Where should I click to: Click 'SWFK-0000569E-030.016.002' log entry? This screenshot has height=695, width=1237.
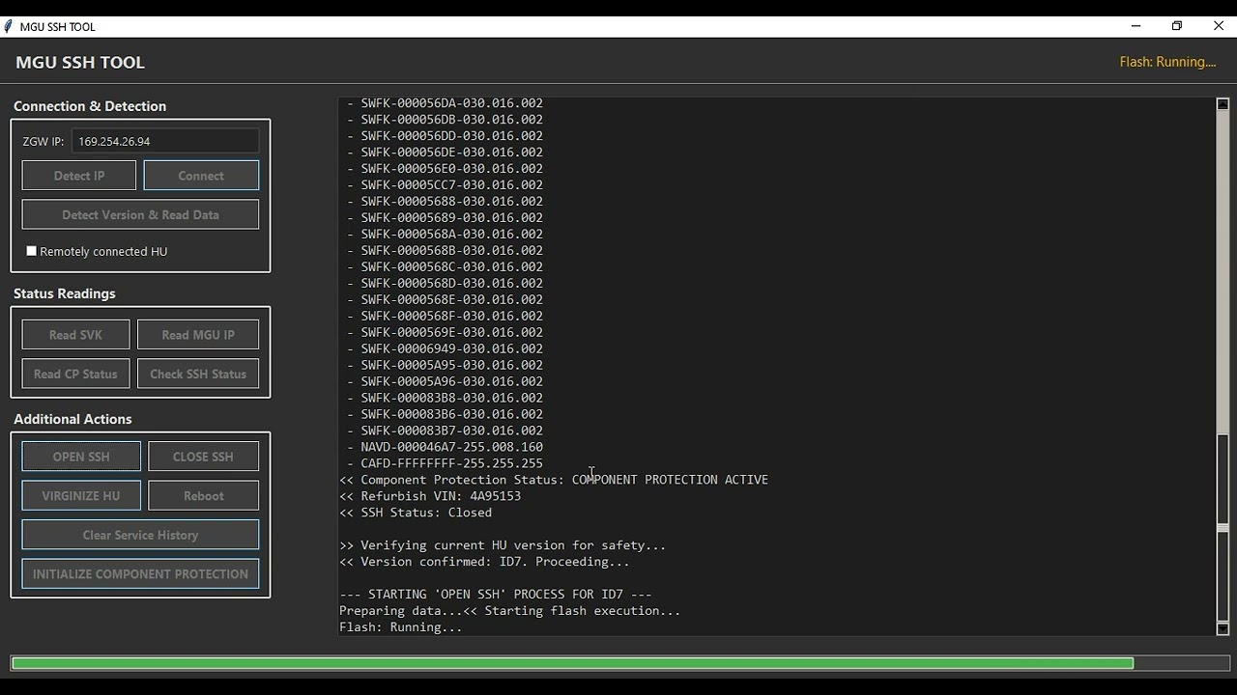[446, 332]
